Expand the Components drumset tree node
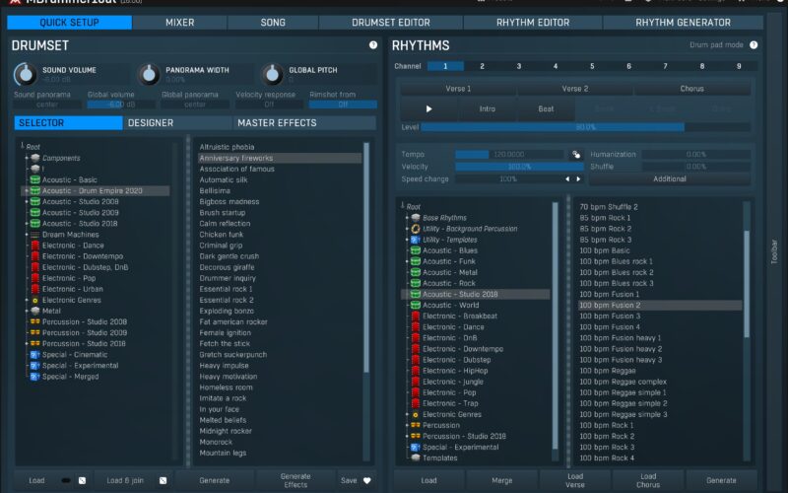The height and width of the screenshot is (493, 788). (25, 158)
